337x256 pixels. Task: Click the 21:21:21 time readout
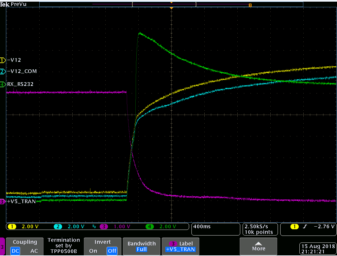tap(313, 252)
